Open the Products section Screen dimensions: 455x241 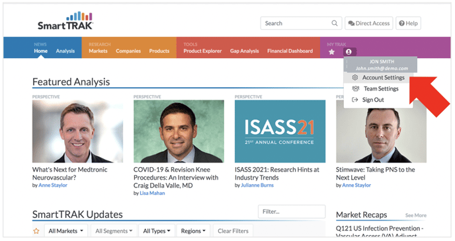coord(159,51)
